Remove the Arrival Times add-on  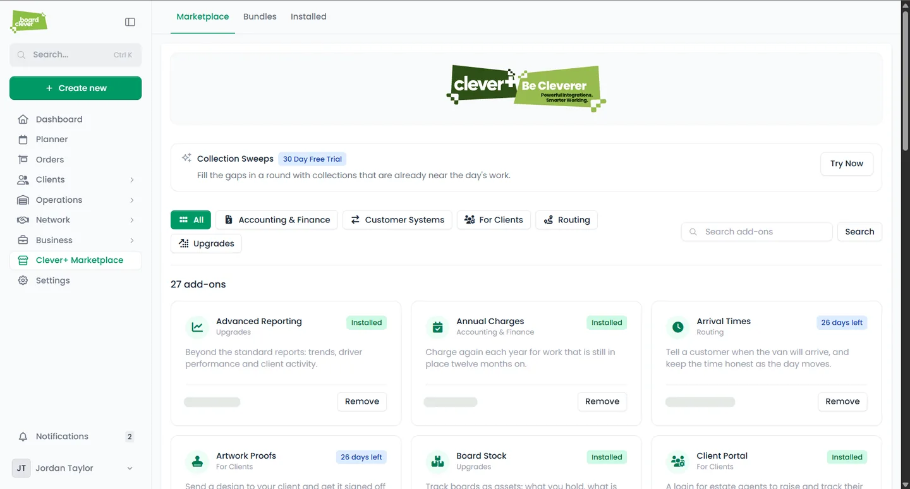[842, 402]
